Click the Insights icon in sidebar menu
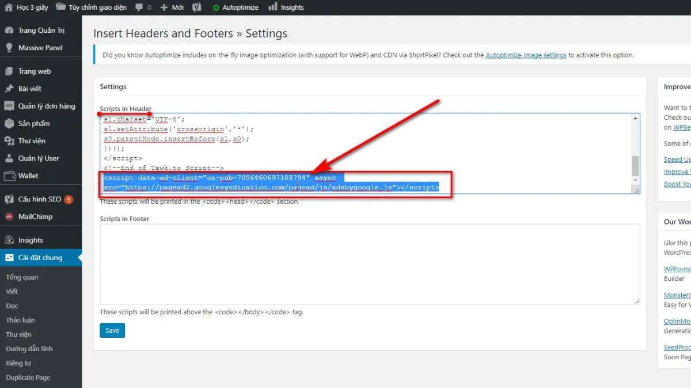Image resolution: width=691 pixels, height=388 pixels. tap(9, 240)
